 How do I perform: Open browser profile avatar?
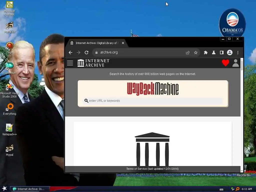230,52
